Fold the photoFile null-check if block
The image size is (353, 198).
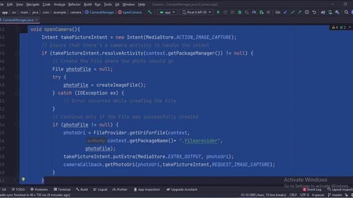17,125
